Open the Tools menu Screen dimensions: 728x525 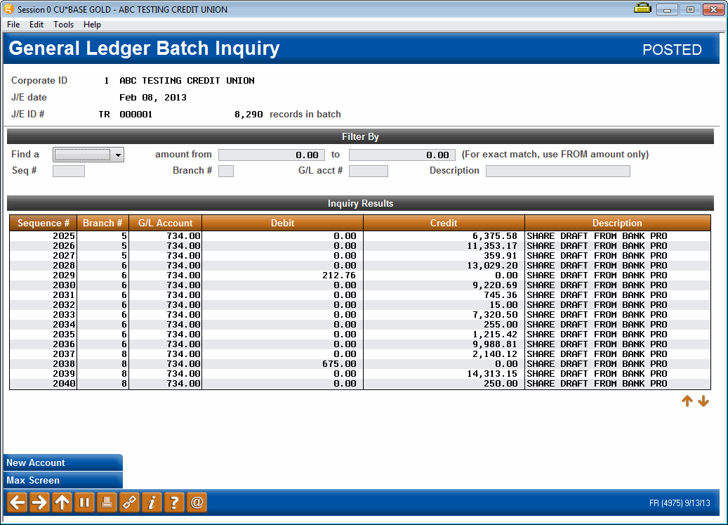click(x=63, y=24)
